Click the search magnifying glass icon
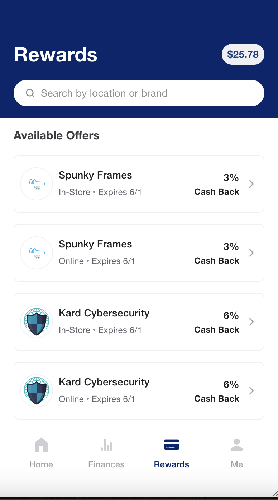The image size is (278, 500). pyautogui.click(x=30, y=93)
